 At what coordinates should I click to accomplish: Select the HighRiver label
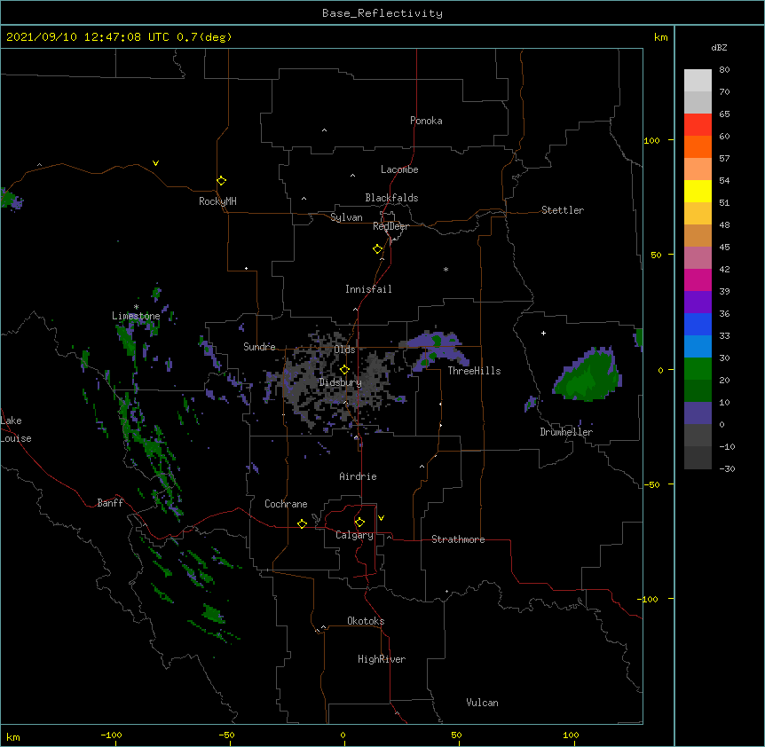(x=382, y=659)
